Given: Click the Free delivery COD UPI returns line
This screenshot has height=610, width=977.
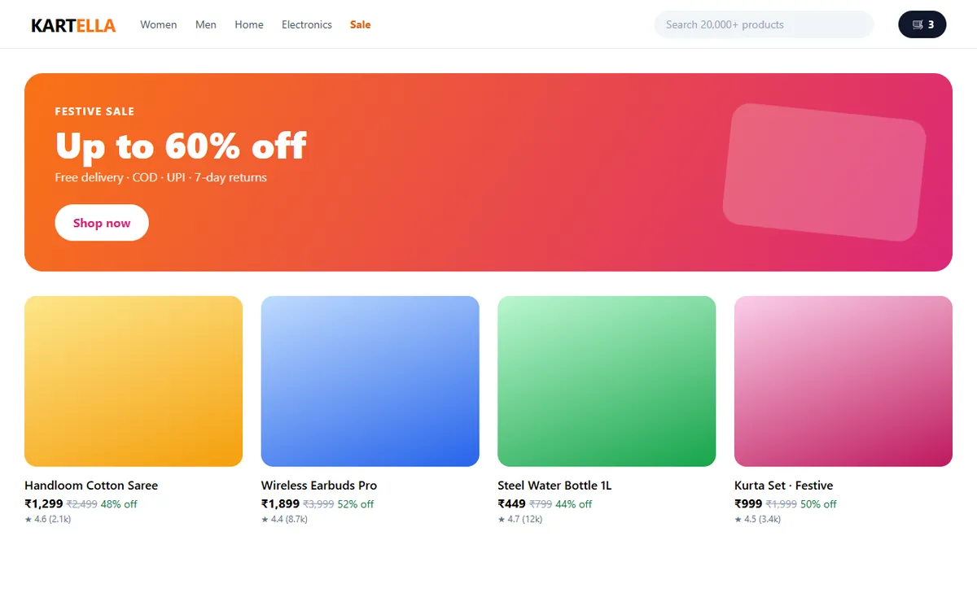Looking at the screenshot, I should 161,177.
